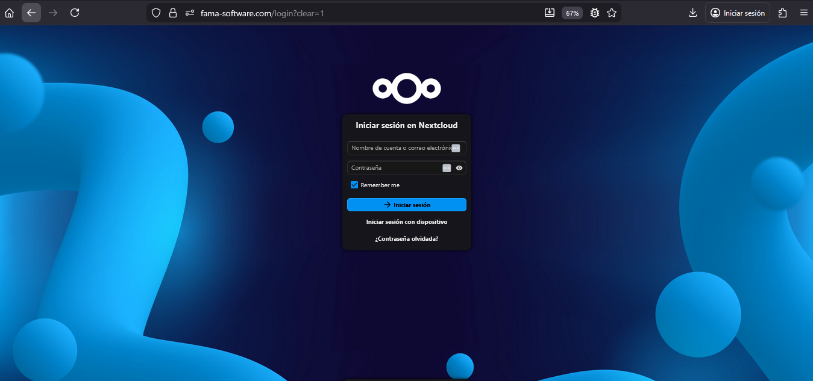Show password using the eye icon
Image resolution: width=813 pixels, height=381 pixels.
click(459, 168)
